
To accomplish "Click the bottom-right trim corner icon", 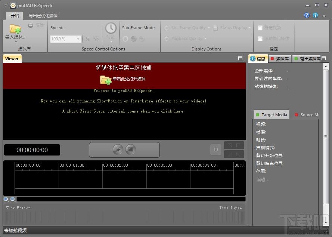I will pyautogui.click(x=238, y=154).
